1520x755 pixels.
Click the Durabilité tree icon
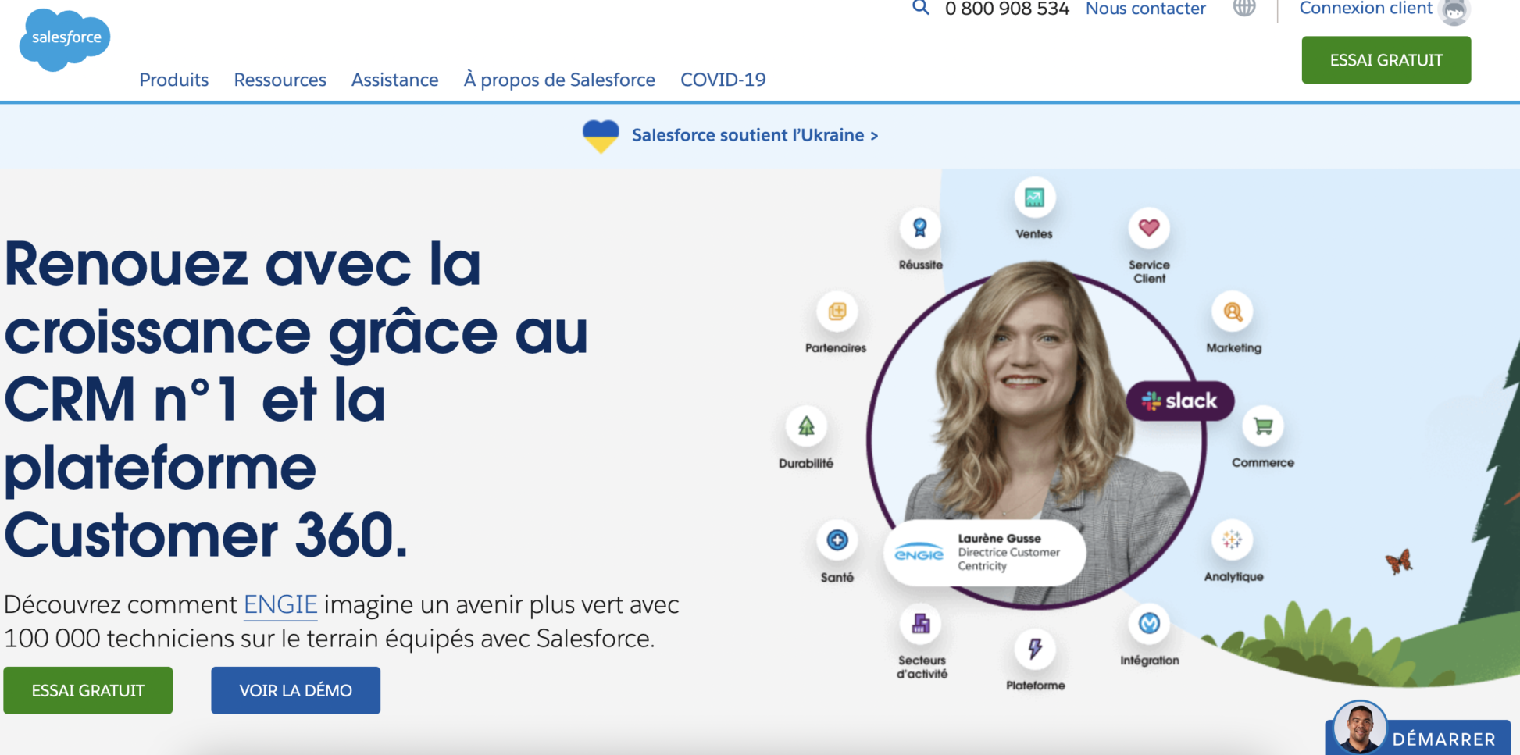pyautogui.click(x=805, y=426)
